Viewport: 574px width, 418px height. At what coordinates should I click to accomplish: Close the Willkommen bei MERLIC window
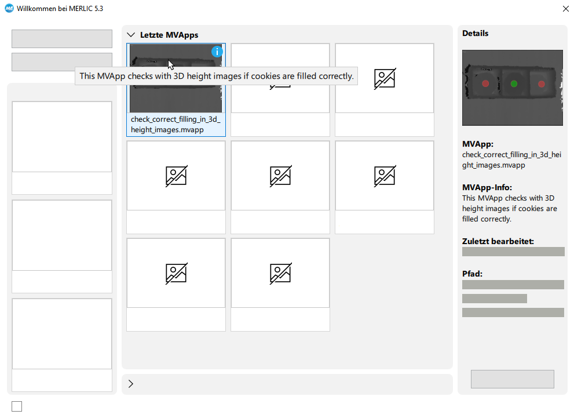(x=565, y=9)
